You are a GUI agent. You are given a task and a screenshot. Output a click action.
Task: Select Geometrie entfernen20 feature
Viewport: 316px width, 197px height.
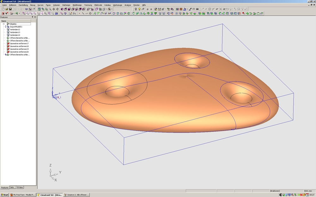pos(19,52)
